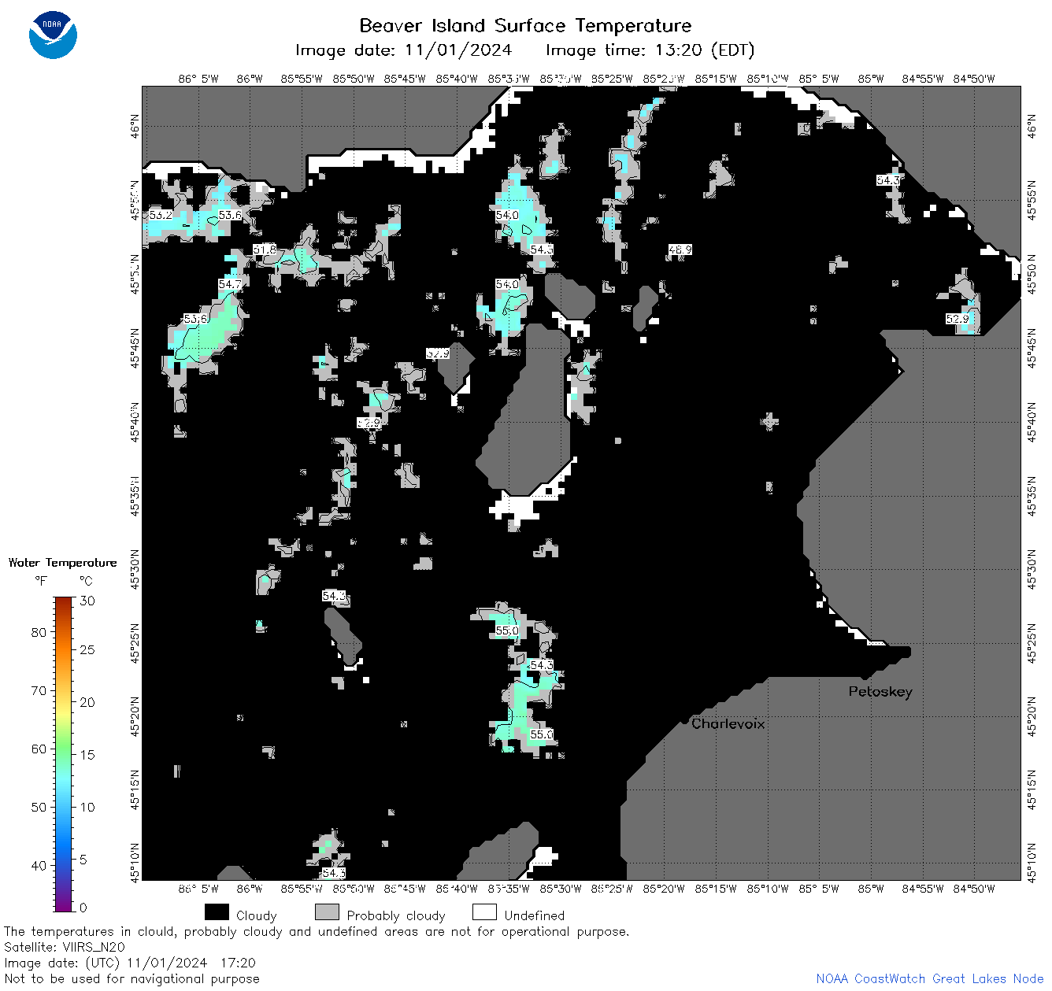Click the Petoskey city label
The image size is (1052, 991).
pyautogui.click(x=880, y=692)
